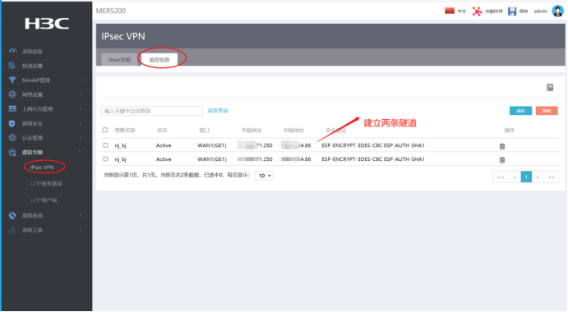Click the Chinese flag language icon
This screenshot has width=568, height=312.
coord(450,11)
